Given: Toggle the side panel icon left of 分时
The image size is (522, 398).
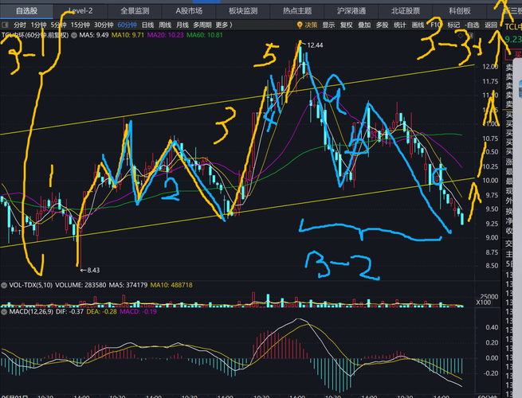Looking at the screenshot, I should pos(5,25).
